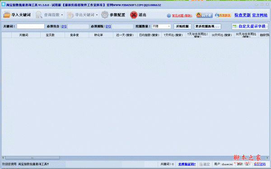Click the 用户 username status text

pyautogui.click(x=224, y=164)
